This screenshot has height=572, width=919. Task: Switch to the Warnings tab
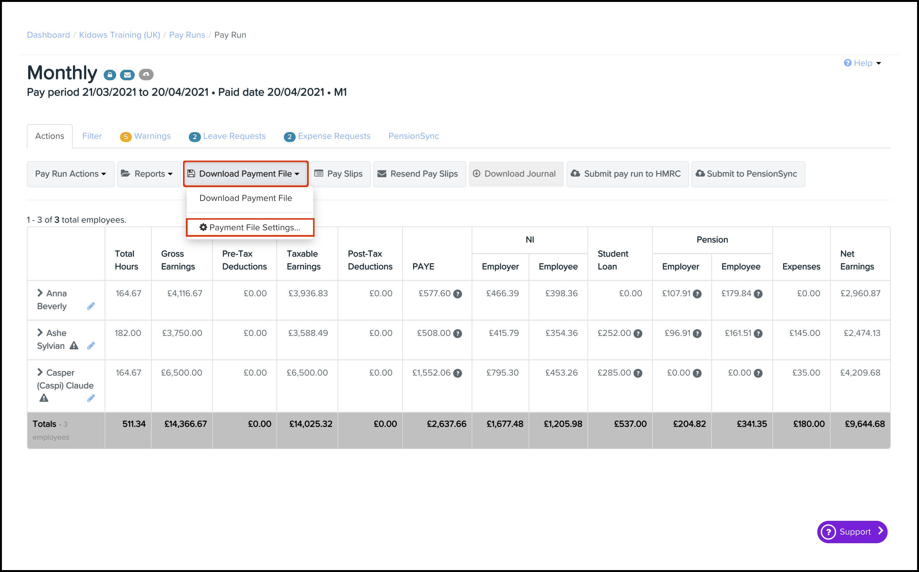click(x=146, y=136)
